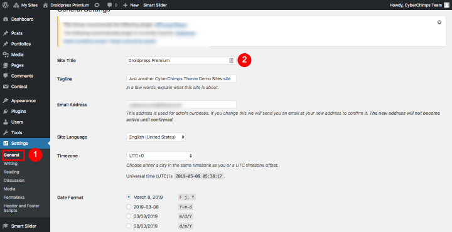This screenshot has height=232, width=452.
Task: Click the Tagline label
Action: click(x=65, y=79)
